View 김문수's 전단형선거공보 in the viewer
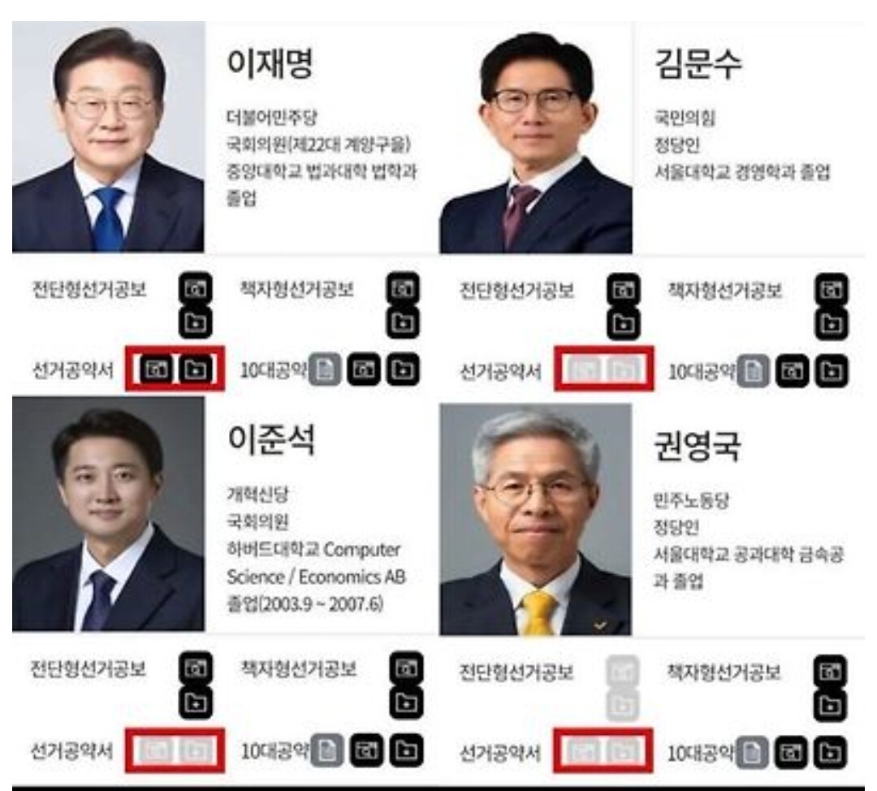 click(624, 290)
